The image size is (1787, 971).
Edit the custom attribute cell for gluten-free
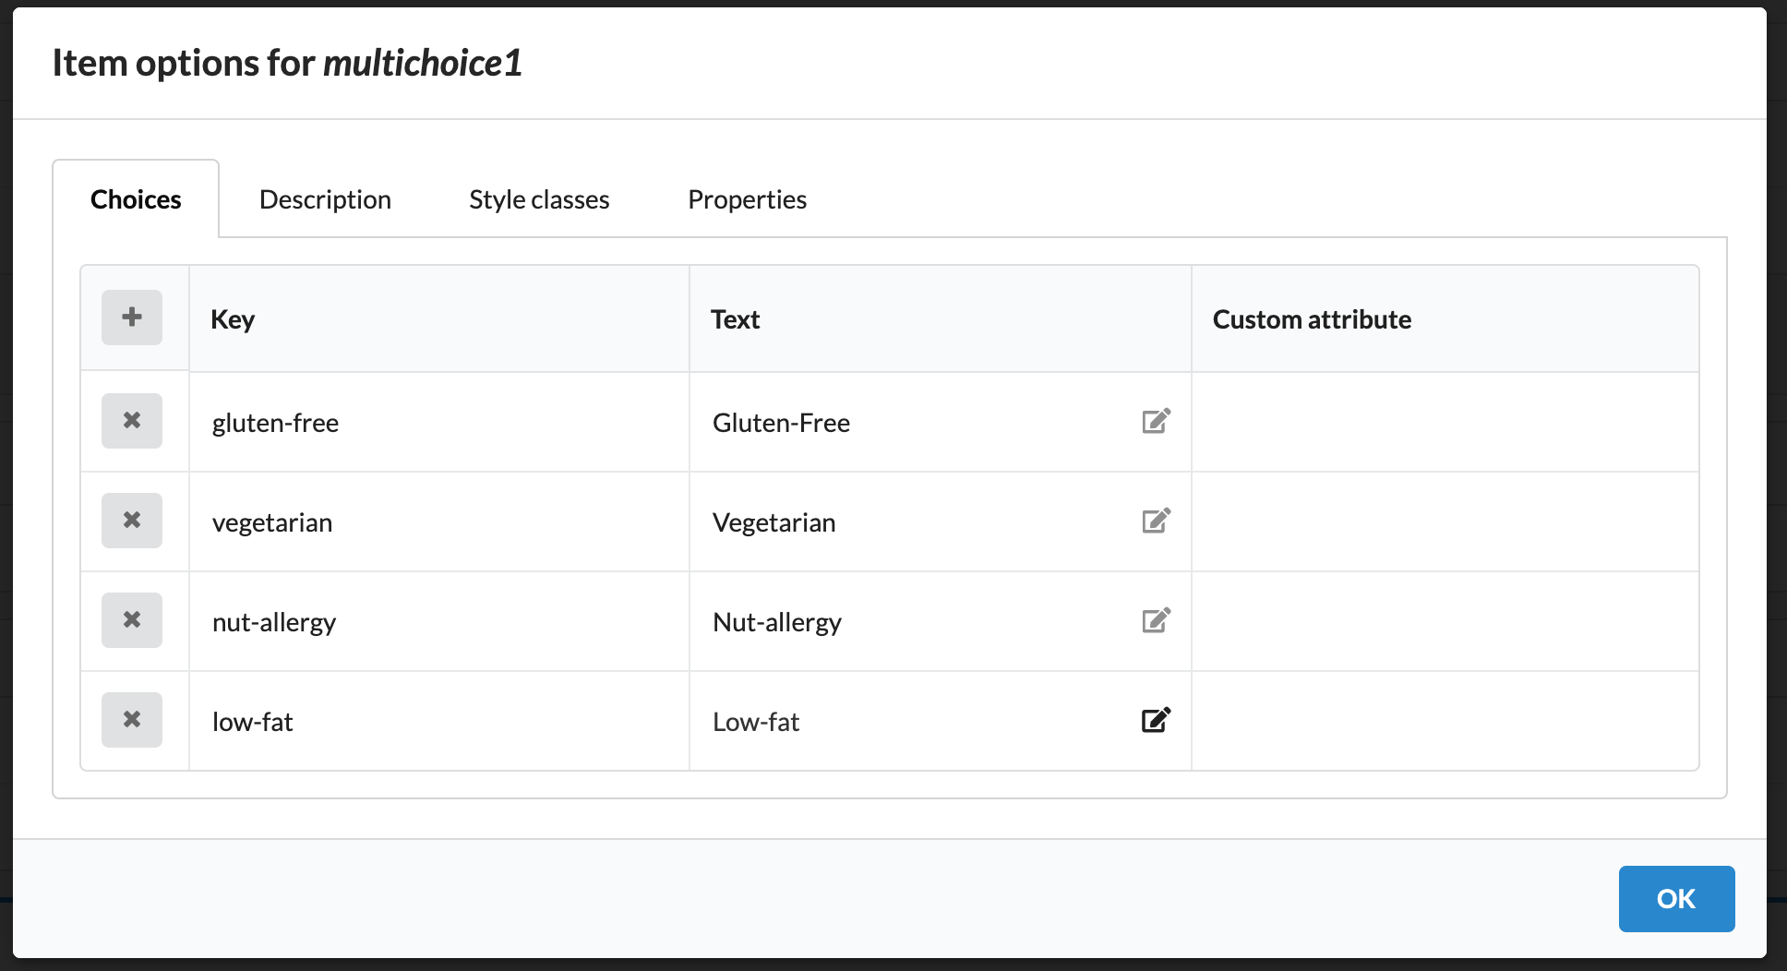[x=1445, y=423]
